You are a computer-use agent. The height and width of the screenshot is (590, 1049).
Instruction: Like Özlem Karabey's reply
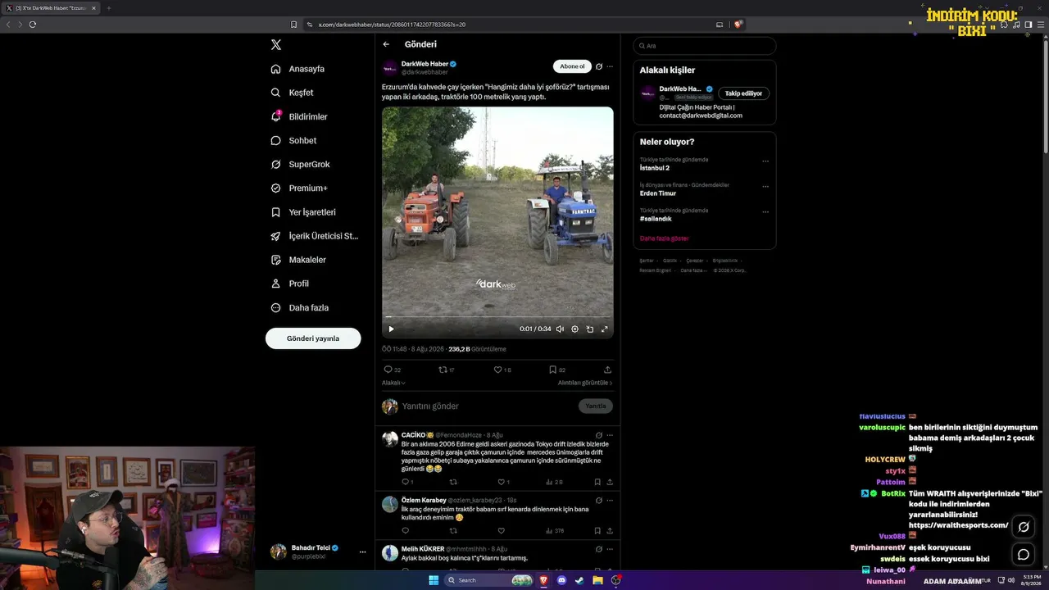pos(502,531)
